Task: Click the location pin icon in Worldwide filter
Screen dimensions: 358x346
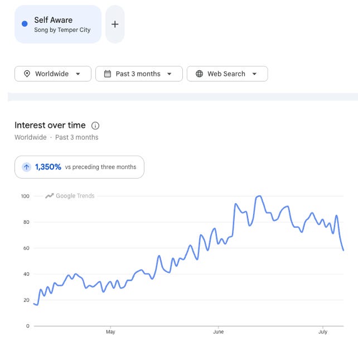Action: tap(27, 74)
